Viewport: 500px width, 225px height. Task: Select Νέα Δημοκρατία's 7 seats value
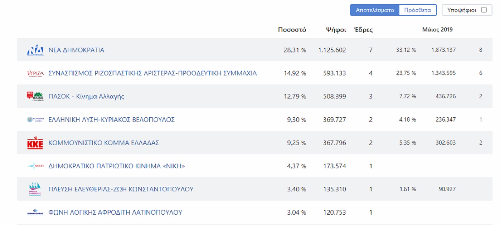(x=371, y=50)
